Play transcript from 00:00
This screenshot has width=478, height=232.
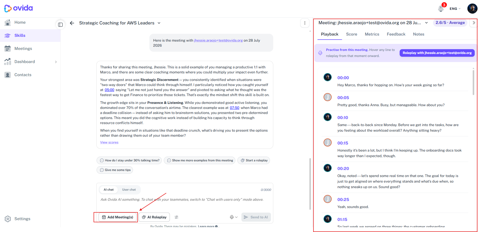point(343,78)
